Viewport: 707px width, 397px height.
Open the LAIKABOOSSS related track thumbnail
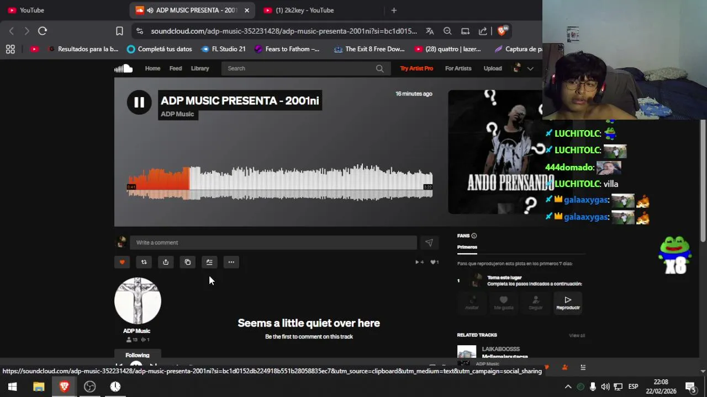(467, 352)
